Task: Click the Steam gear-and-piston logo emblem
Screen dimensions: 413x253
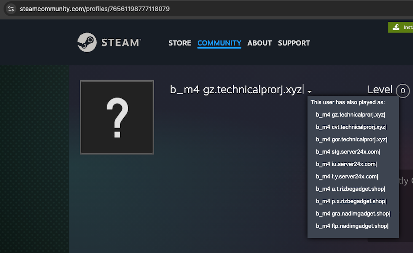Action: click(x=87, y=42)
